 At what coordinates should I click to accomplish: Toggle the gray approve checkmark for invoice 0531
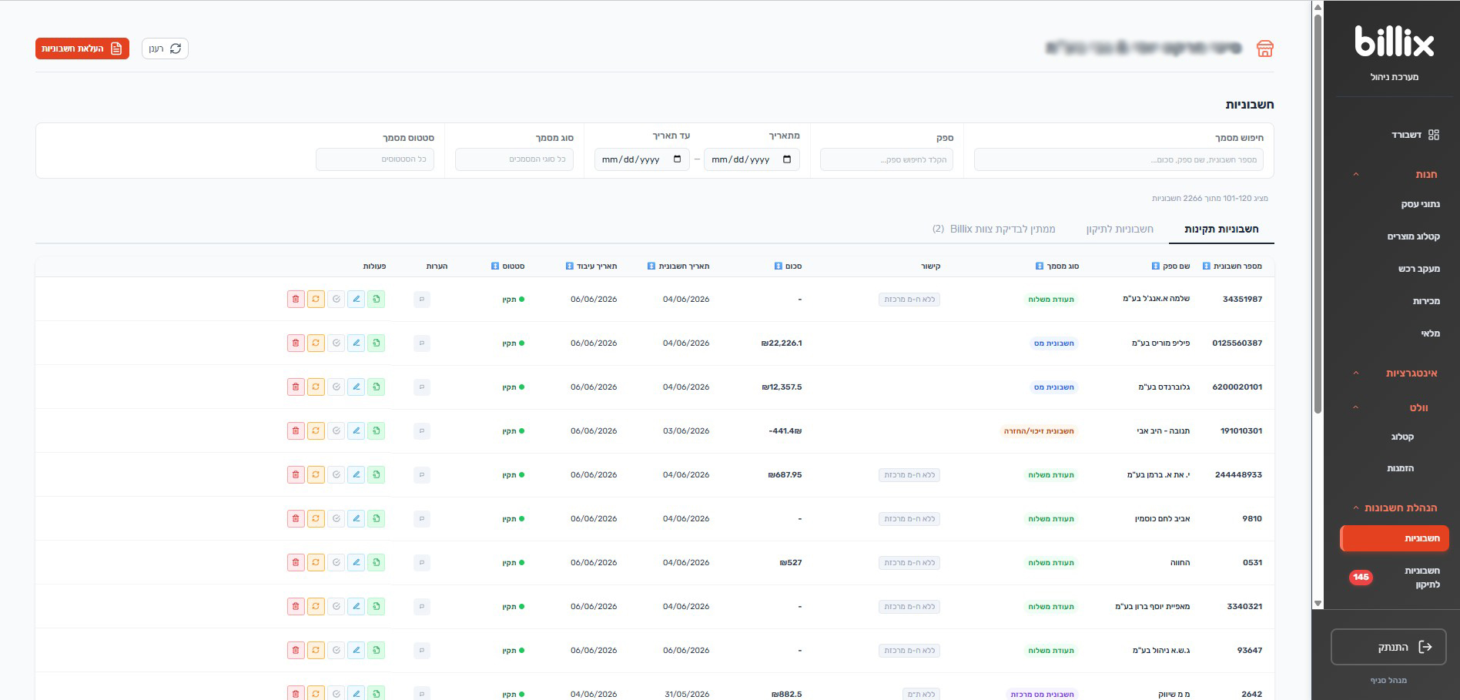[x=336, y=562]
